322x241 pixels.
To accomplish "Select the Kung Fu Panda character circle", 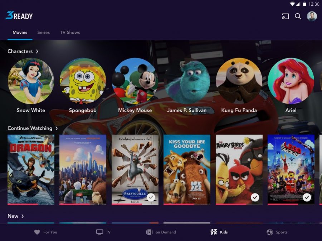I will [239, 81].
